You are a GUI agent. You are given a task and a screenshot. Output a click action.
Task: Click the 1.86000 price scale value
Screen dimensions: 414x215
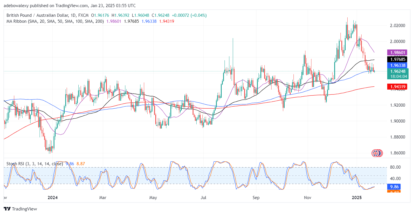pos(397,153)
